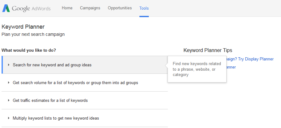281x128 pixels.
Task: Click 'Search for new keyword and ad group ideas' text
Action: 52,65
